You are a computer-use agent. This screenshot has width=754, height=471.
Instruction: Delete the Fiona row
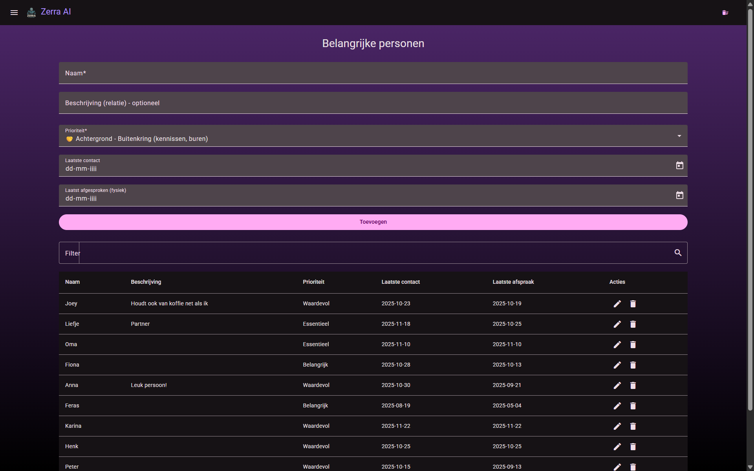tap(633, 365)
